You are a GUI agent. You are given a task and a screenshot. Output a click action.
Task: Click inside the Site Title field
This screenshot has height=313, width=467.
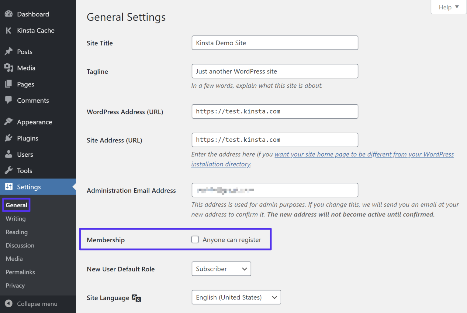[274, 43]
